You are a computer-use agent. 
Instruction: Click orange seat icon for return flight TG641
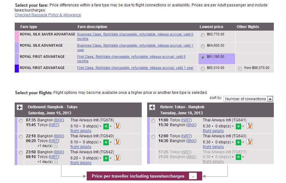[250, 126]
